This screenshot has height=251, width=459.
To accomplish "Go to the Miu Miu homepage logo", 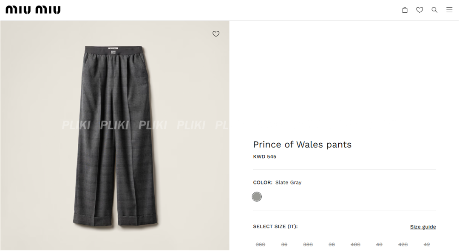I will point(33,10).
